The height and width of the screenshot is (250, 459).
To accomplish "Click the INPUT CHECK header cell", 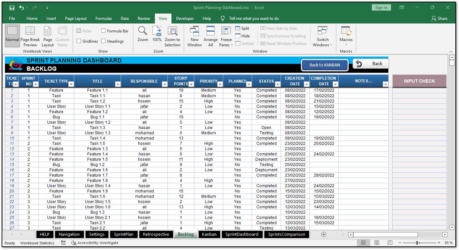I will tap(419, 81).
